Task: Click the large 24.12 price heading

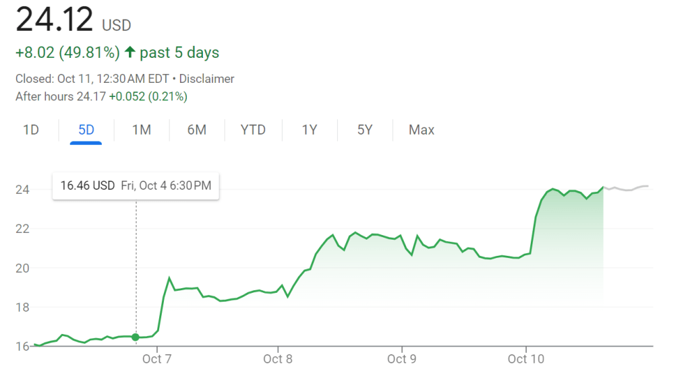Action: point(54,20)
